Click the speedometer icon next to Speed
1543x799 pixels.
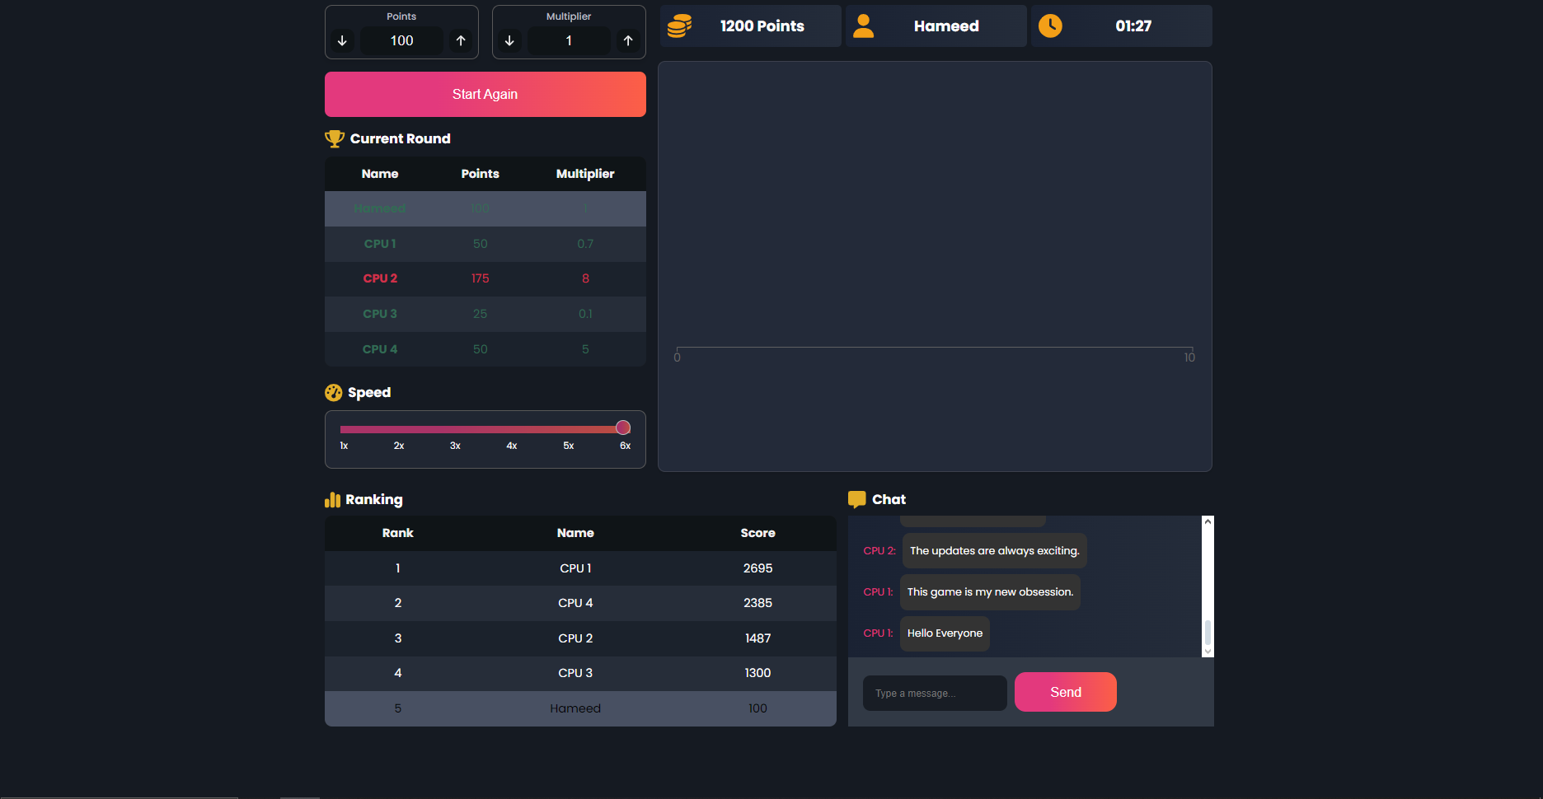[333, 392]
